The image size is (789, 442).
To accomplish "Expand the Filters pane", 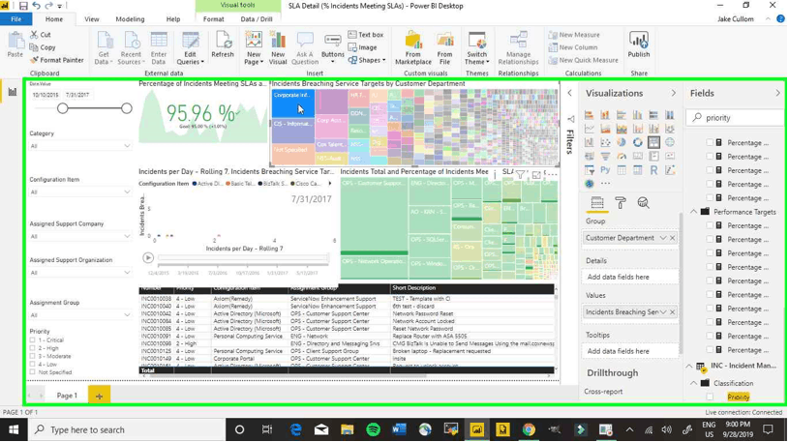I will tap(569, 93).
